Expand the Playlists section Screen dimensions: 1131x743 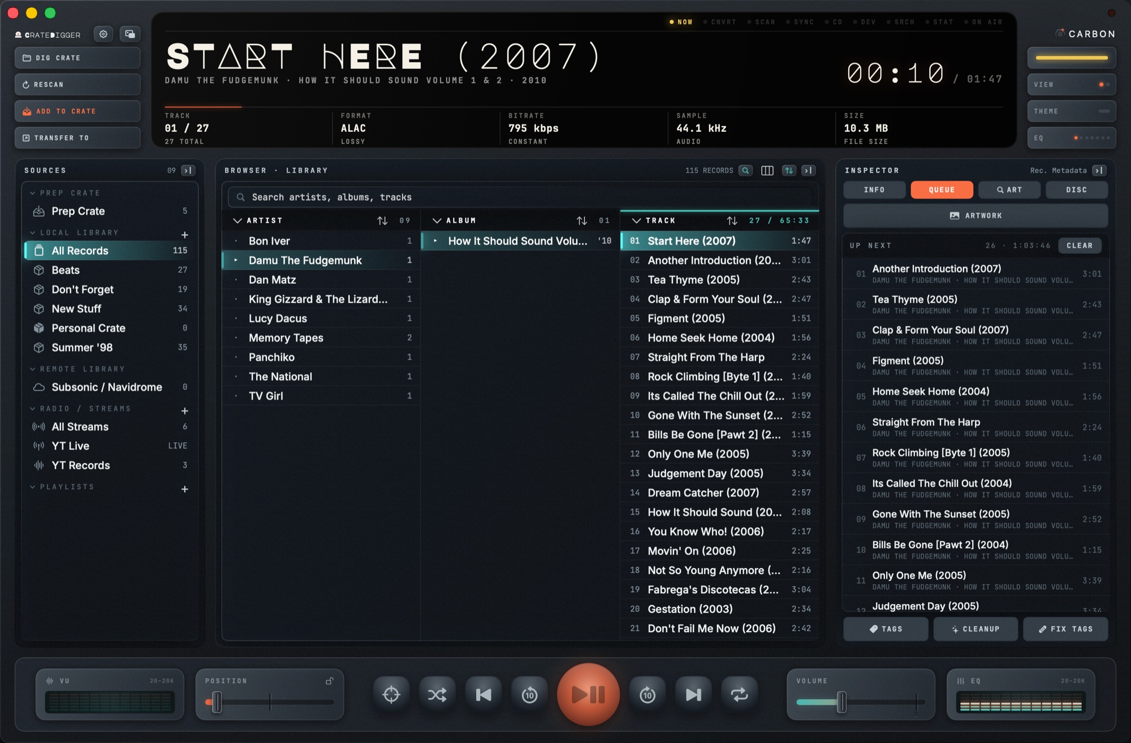(33, 487)
